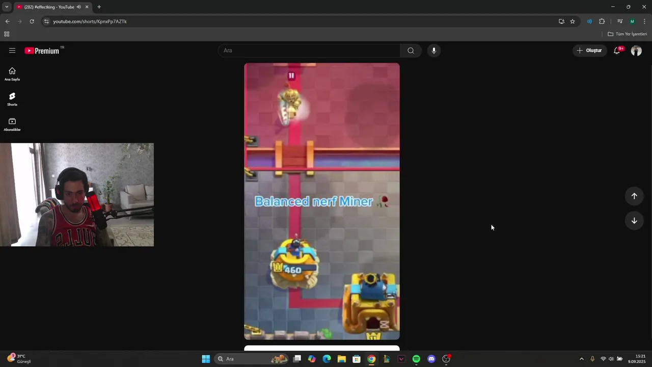Screen dimensions: 652x367
Task: Click the address bar URL
Action: tap(90, 21)
